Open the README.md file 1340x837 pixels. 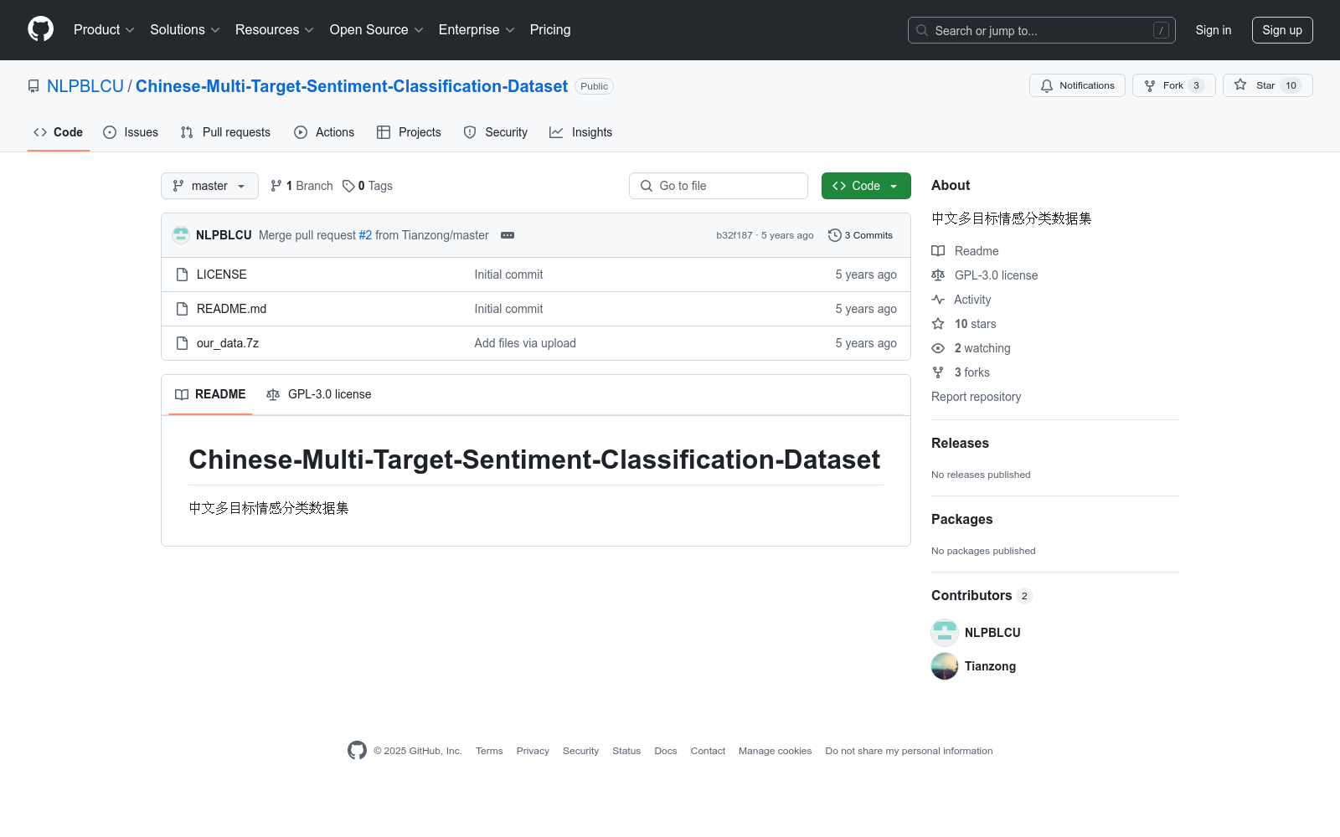coord(232,309)
